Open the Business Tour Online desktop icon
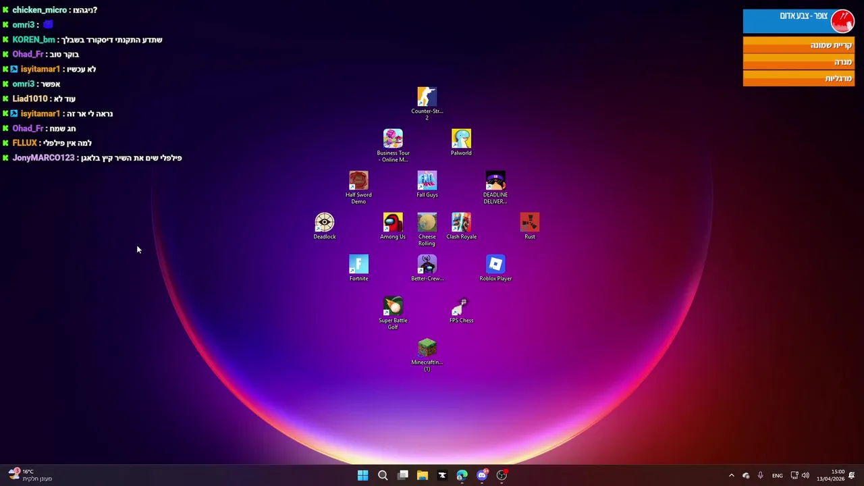This screenshot has height=486, width=864. click(393, 144)
